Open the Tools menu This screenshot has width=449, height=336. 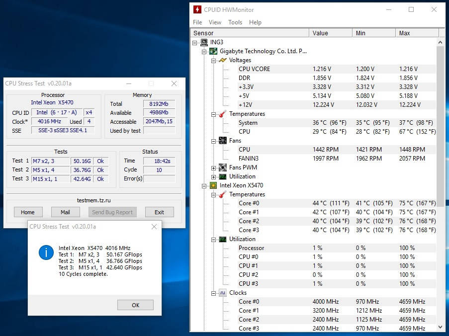click(x=235, y=22)
